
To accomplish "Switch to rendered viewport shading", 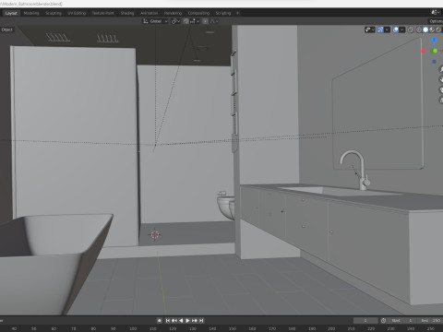I will click(438, 30).
